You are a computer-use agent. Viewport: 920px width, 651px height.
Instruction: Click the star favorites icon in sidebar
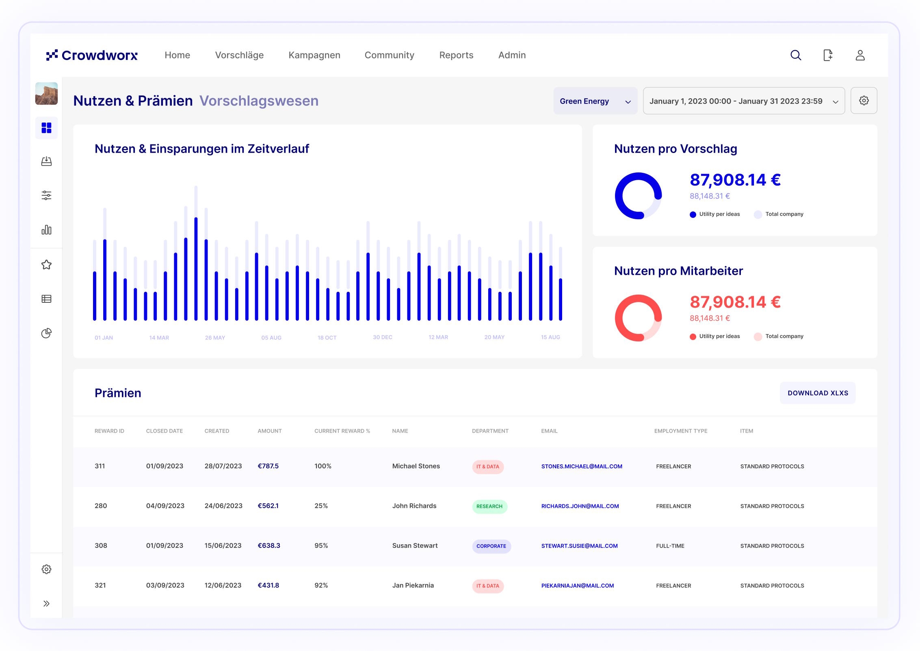pyautogui.click(x=46, y=265)
